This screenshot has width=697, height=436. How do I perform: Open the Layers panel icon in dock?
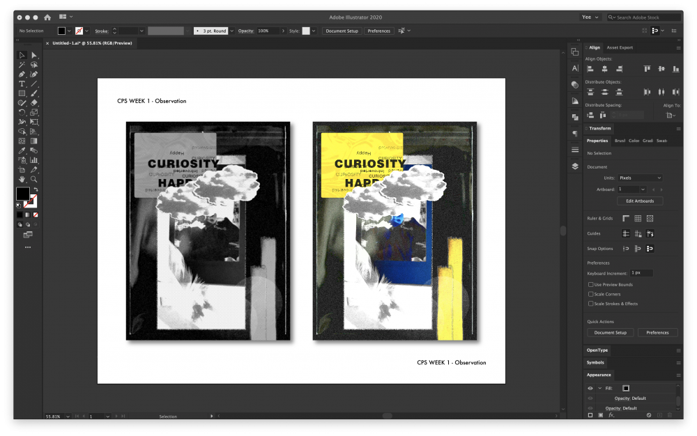coord(575,166)
